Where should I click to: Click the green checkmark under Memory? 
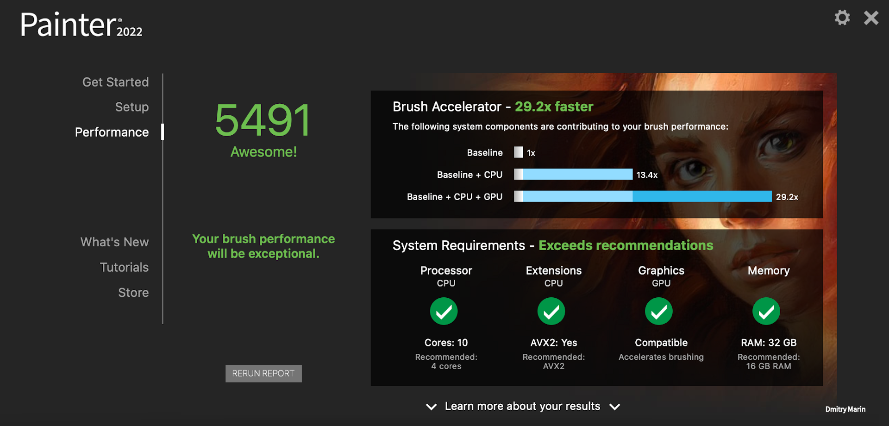[766, 311]
